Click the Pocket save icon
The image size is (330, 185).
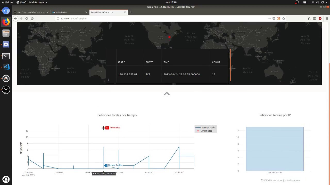[274, 18]
